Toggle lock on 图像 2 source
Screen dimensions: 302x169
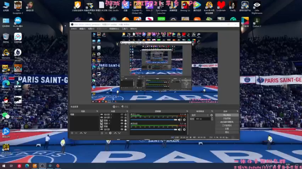click(x=126, y=124)
